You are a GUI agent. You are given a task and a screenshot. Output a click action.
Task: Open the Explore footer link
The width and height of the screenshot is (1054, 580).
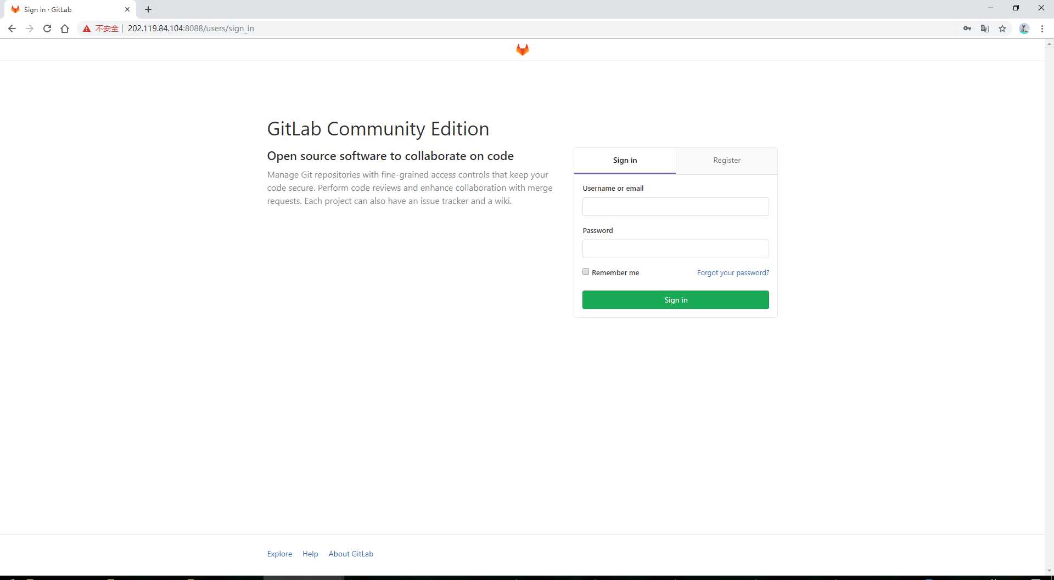(x=279, y=554)
